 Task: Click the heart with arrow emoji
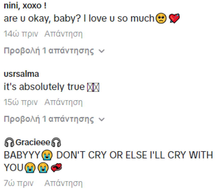coord(174,18)
